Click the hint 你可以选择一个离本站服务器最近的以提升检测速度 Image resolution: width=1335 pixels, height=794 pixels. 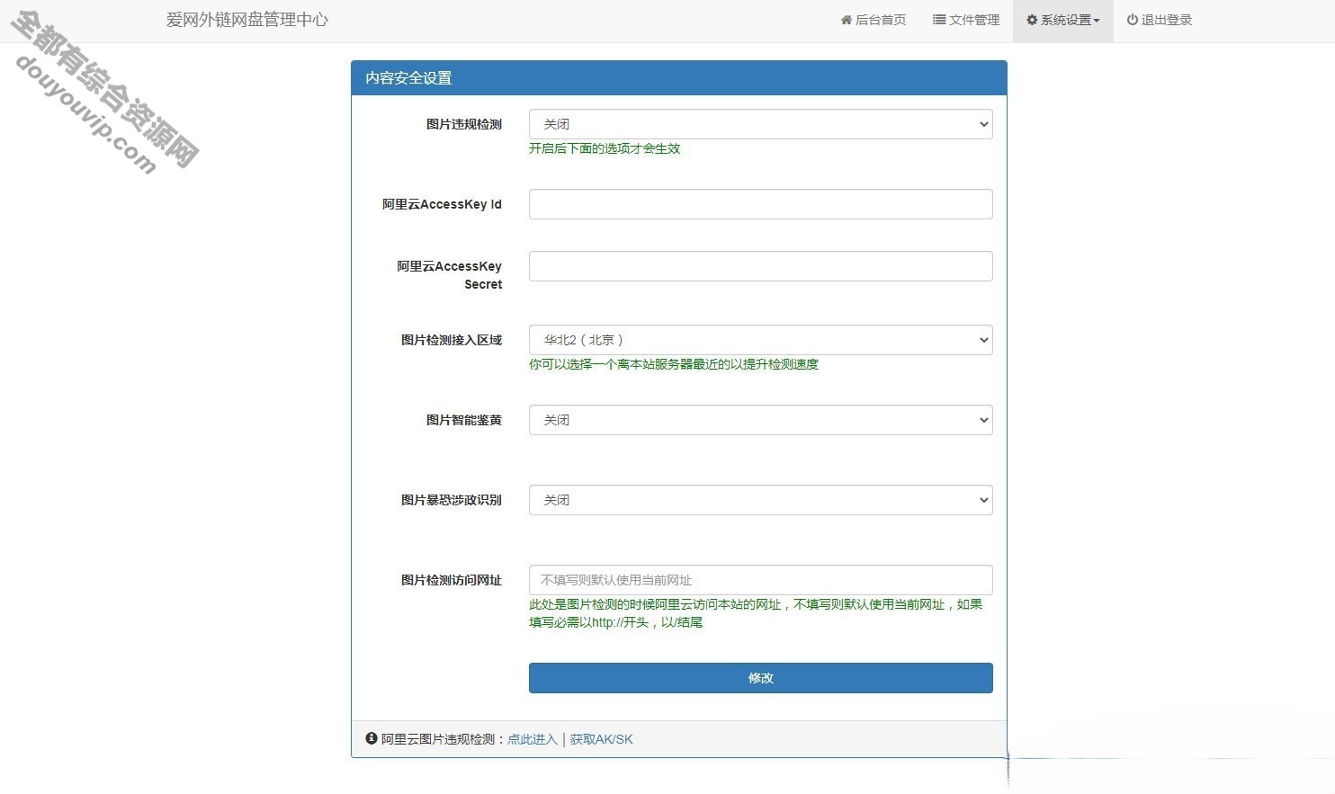pyautogui.click(x=674, y=364)
